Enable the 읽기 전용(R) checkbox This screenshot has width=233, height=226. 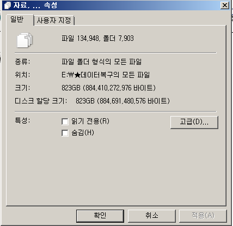point(65,121)
